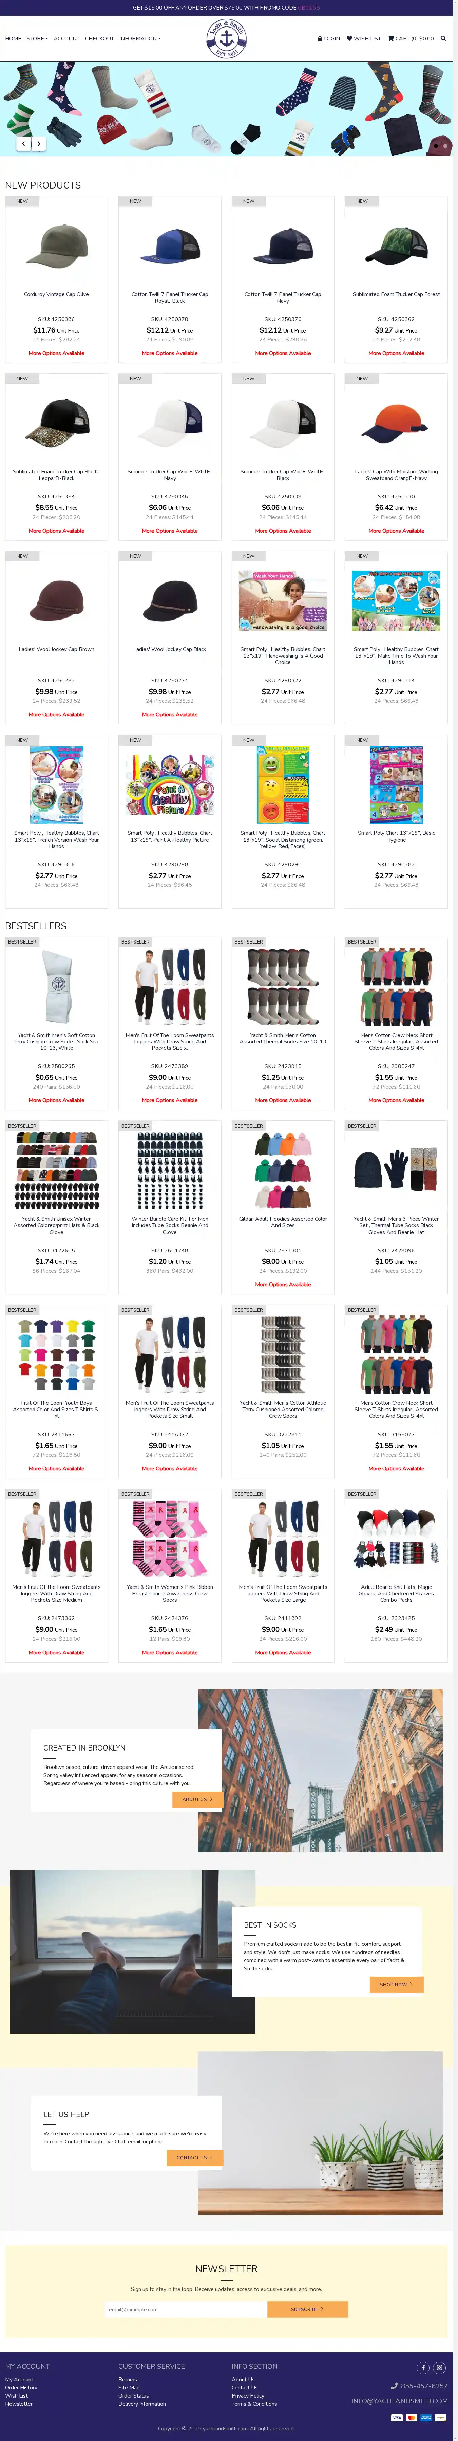
Task: Click the About Us orange button
Action: (197, 1798)
